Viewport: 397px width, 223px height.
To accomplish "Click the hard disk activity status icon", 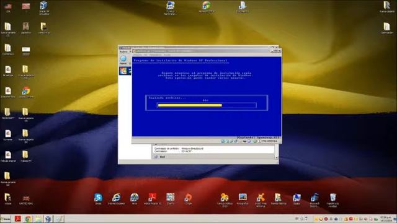I will coord(223,141).
